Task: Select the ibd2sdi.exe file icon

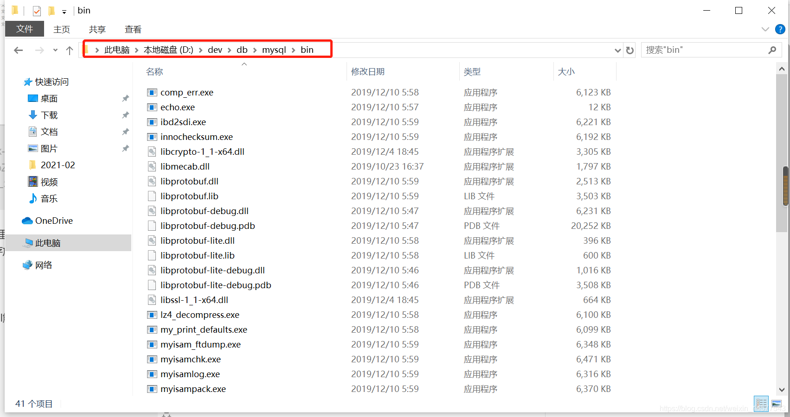Action: [x=152, y=122]
